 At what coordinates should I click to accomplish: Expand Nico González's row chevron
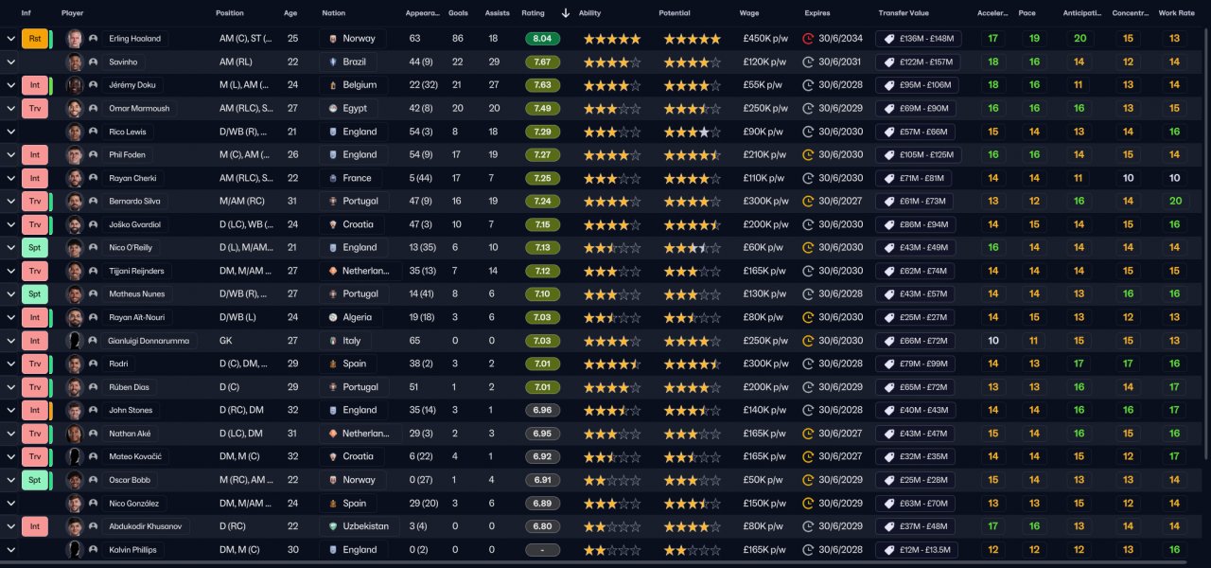click(10, 503)
